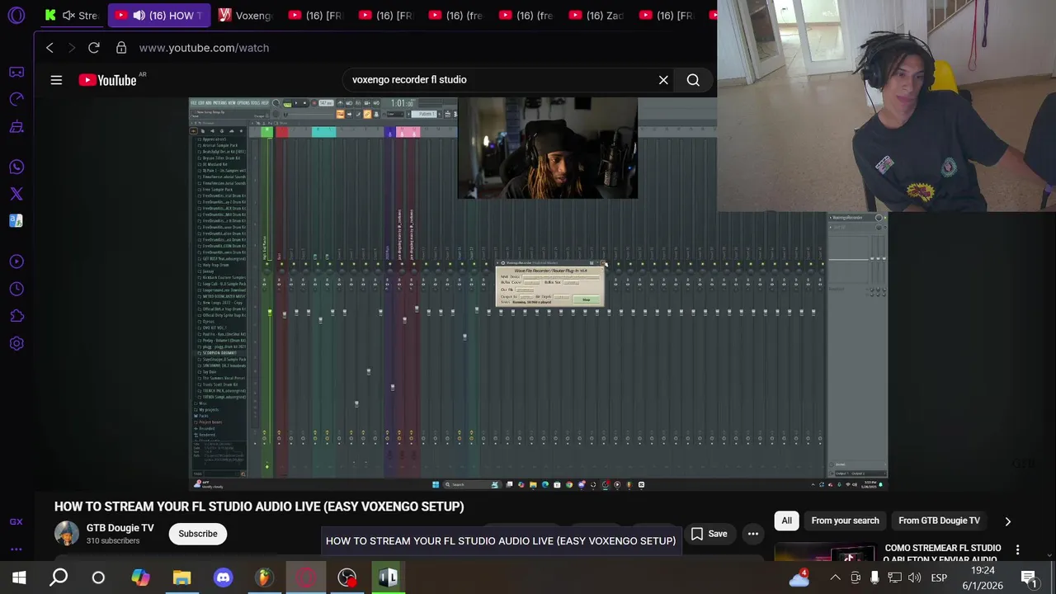Open Copilot from the taskbar
1056x594 pixels.
(140, 577)
